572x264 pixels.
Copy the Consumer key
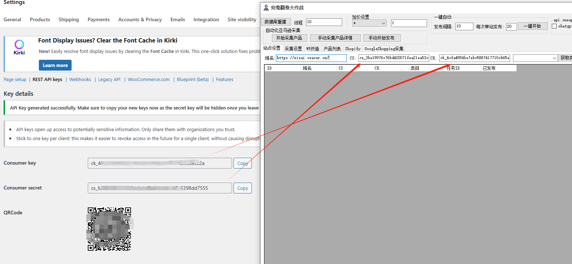(242, 163)
